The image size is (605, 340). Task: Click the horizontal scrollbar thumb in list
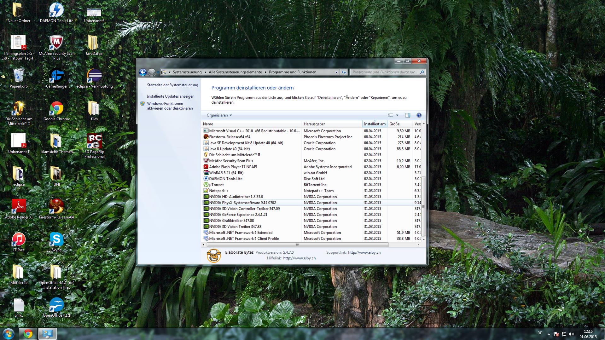297,245
